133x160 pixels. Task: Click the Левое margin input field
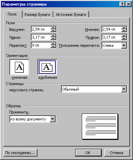pyautogui.click(x=41, y=37)
